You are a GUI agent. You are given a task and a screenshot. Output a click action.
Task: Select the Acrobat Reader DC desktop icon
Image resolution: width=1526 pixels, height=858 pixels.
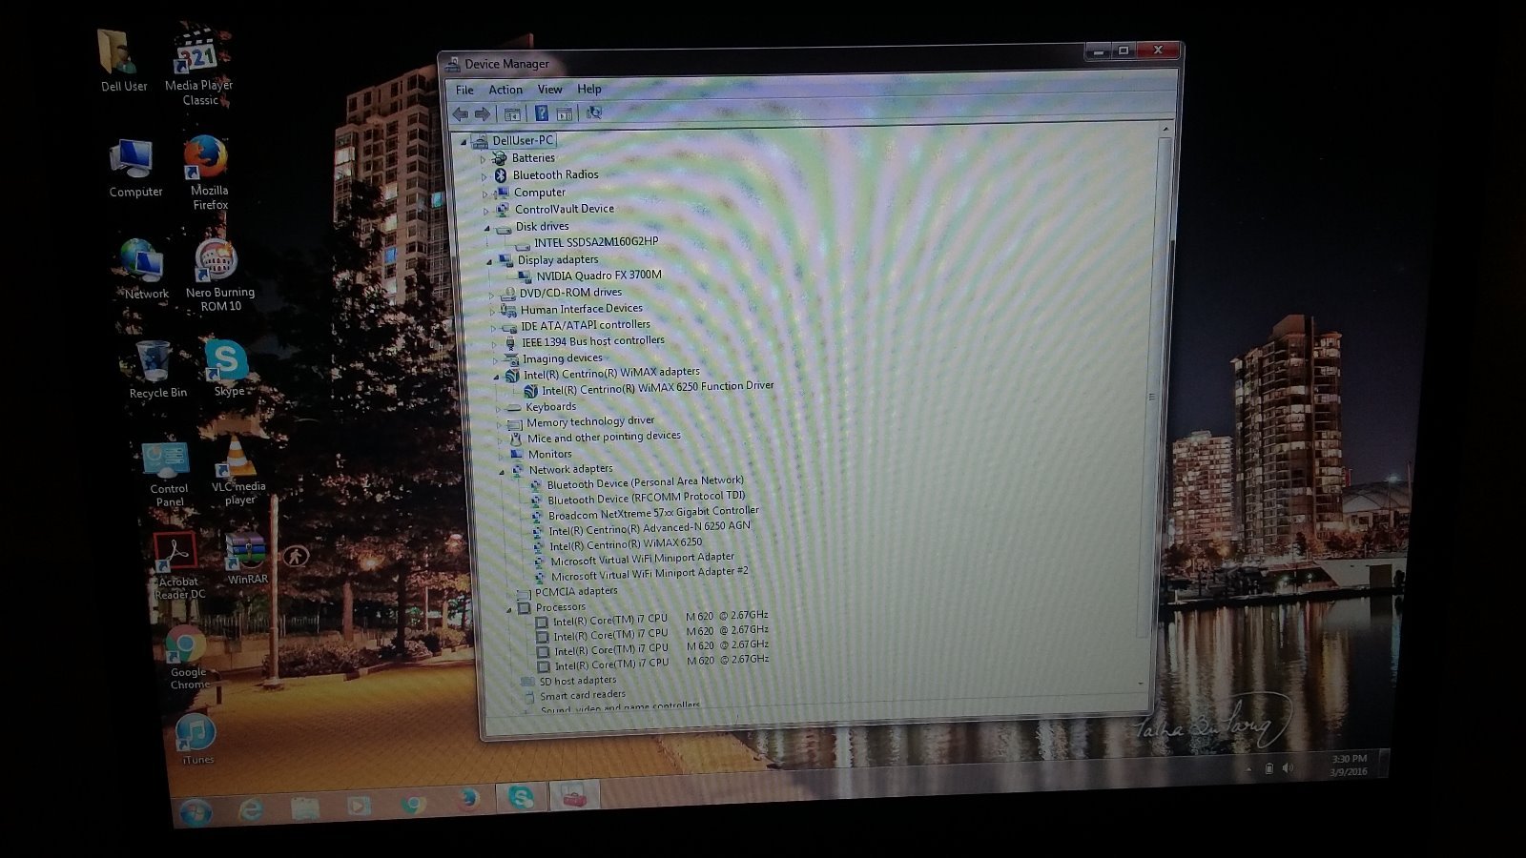(178, 566)
